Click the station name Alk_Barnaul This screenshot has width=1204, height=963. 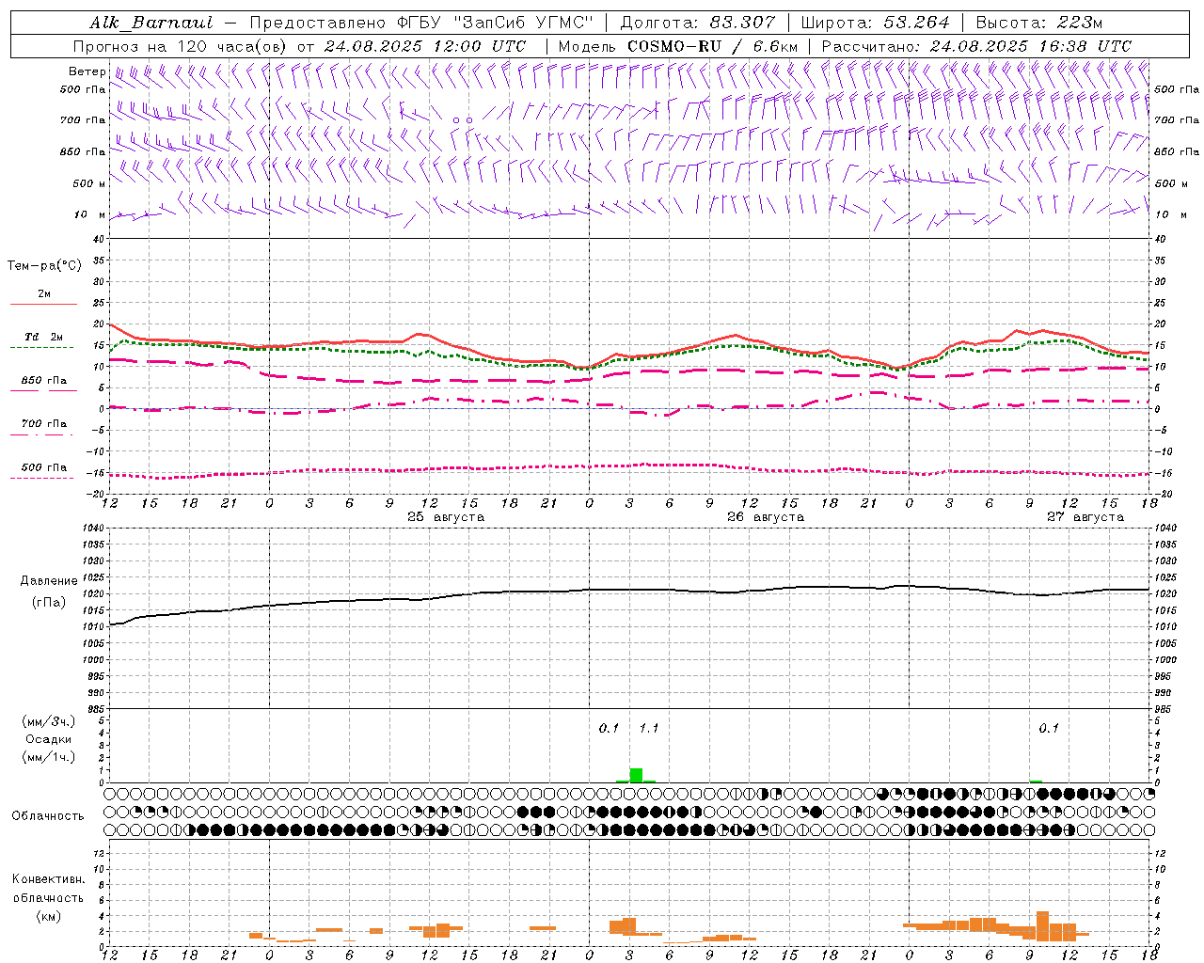[151, 23]
